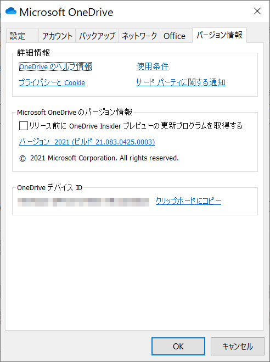Open the OneDrive のヘルプ情報 link
The height and width of the screenshot is (362, 270).
click(x=55, y=66)
